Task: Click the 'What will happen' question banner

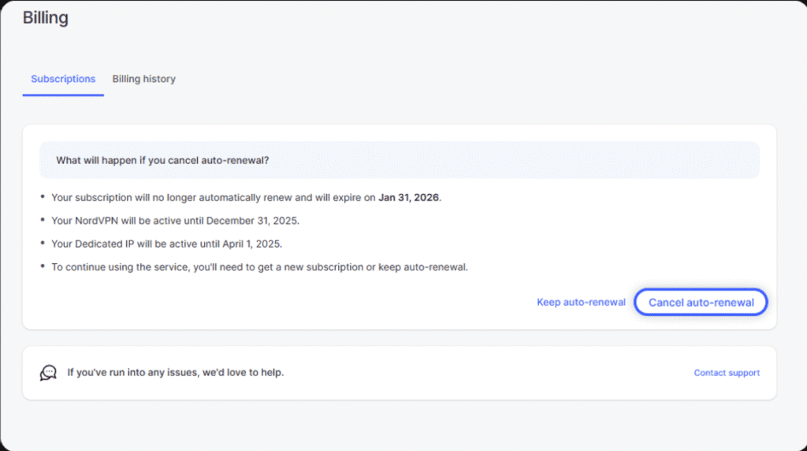Action: click(399, 160)
